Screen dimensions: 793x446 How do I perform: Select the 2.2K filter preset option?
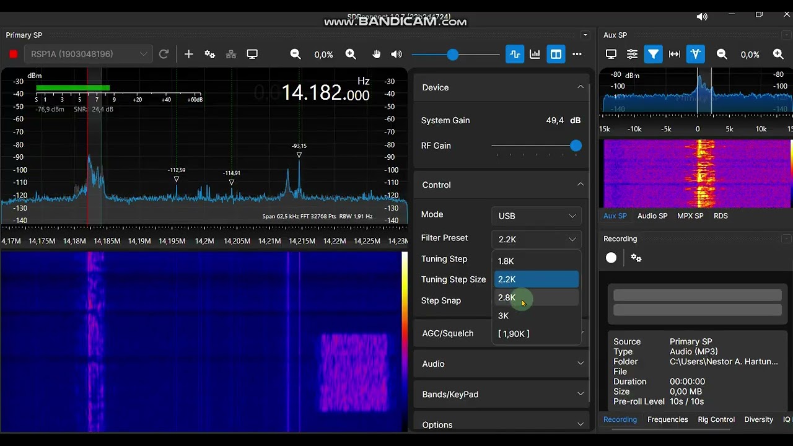[537, 279]
